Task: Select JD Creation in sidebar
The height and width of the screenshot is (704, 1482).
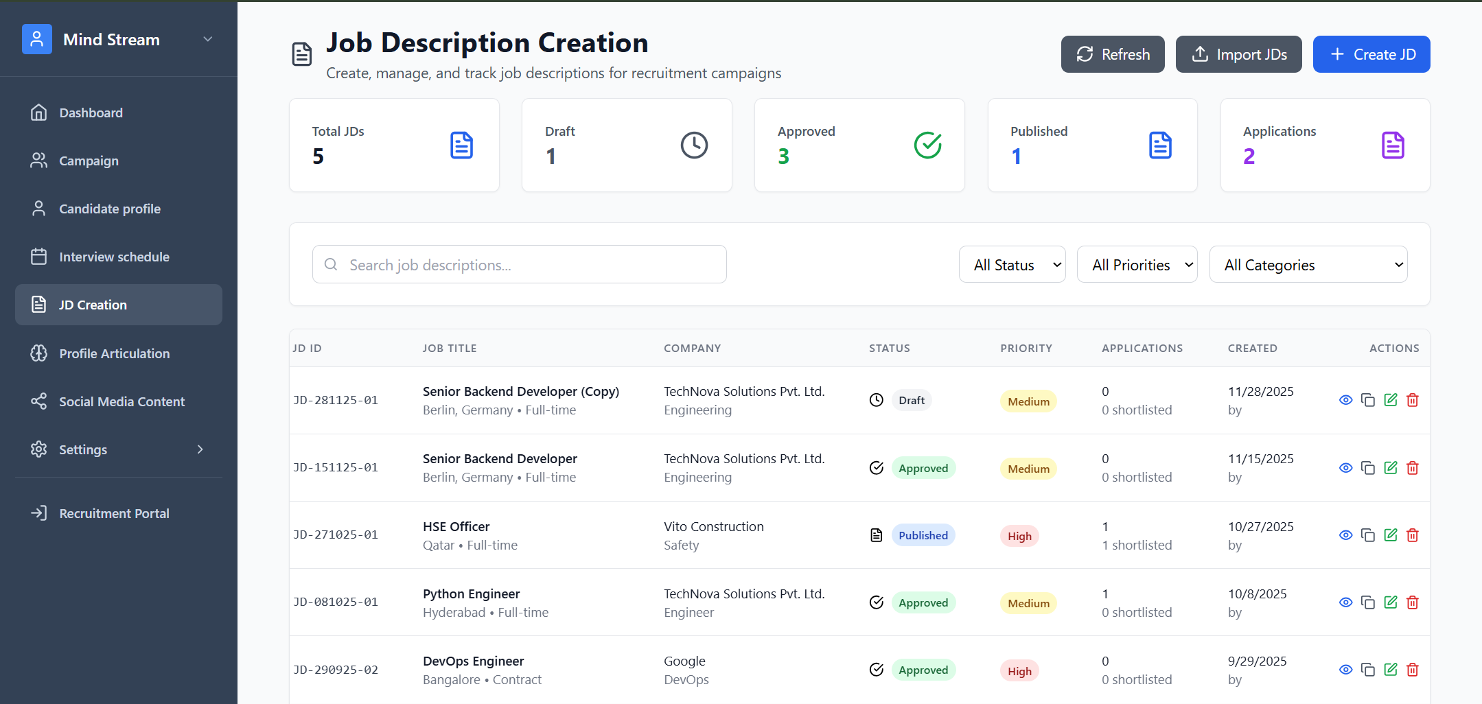Action: (x=119, y=305)
